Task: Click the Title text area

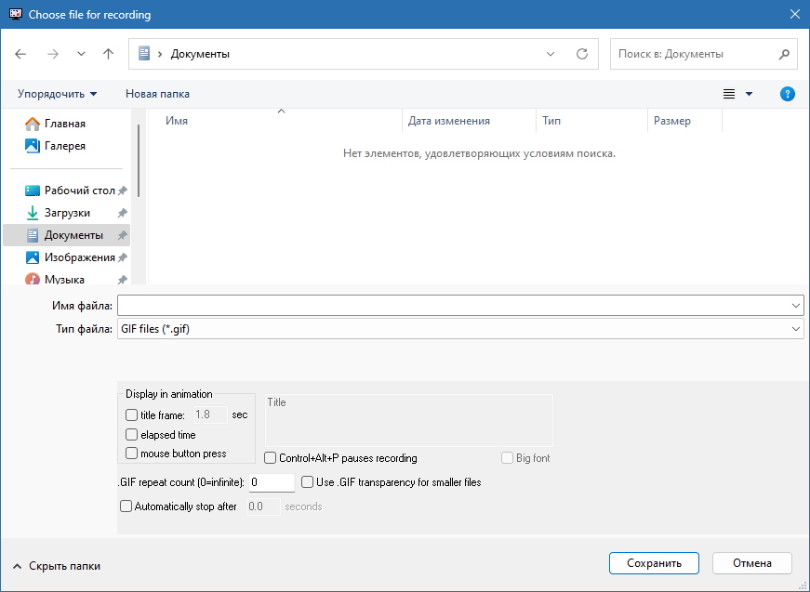Action: pos(408,420)
